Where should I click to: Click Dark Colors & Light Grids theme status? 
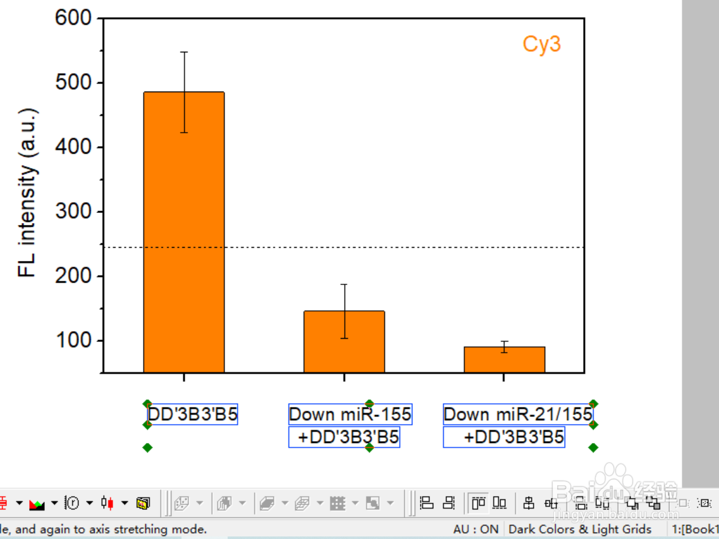580,529
